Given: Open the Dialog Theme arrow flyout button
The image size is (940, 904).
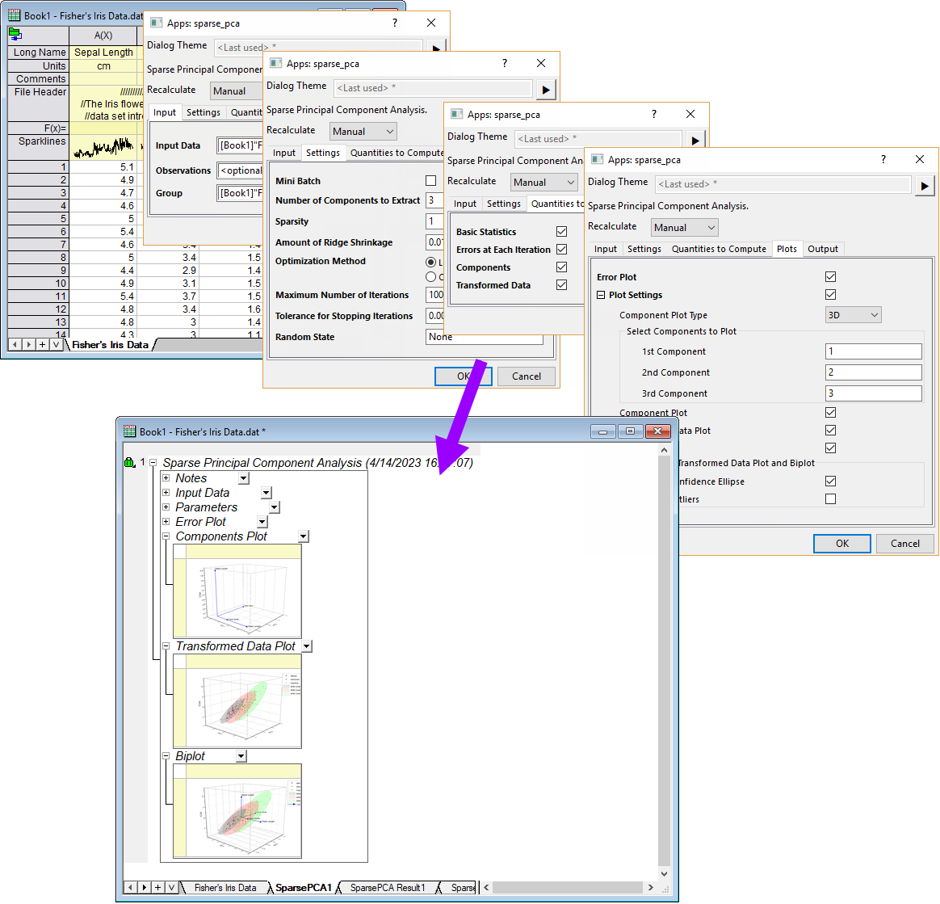Looking at the screenshot, I should pyautogui.click(x=925, y=185).
